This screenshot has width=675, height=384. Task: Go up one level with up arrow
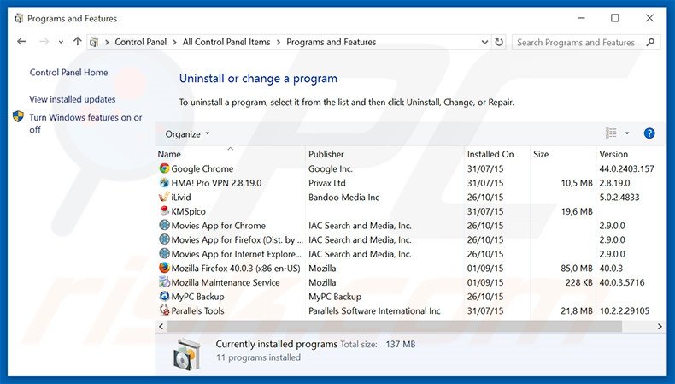point(78,42)
